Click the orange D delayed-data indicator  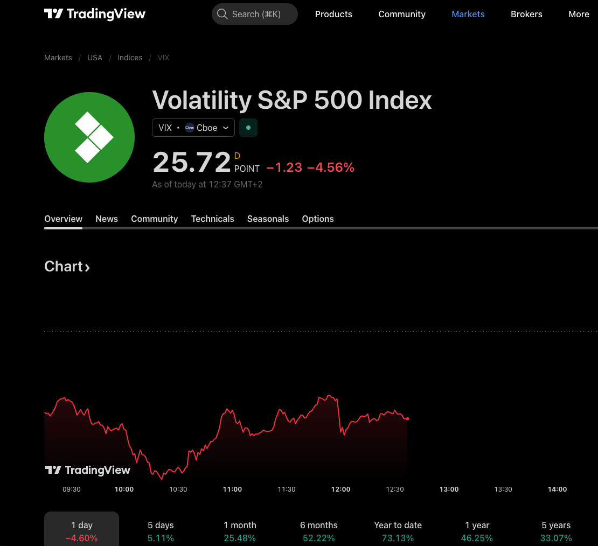click(238, 156)
